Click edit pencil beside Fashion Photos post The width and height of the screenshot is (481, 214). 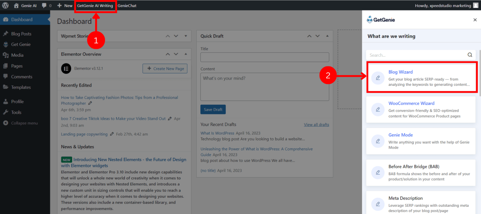[90, 103]
